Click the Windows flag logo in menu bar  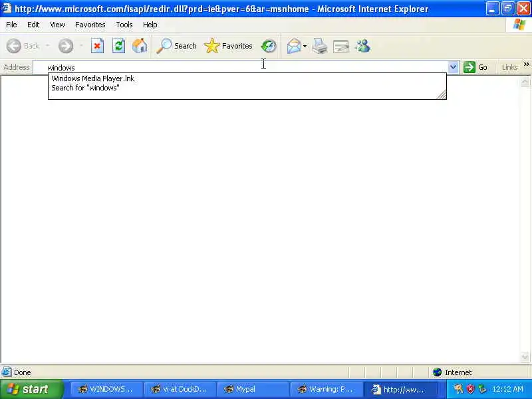coord(519,25)
